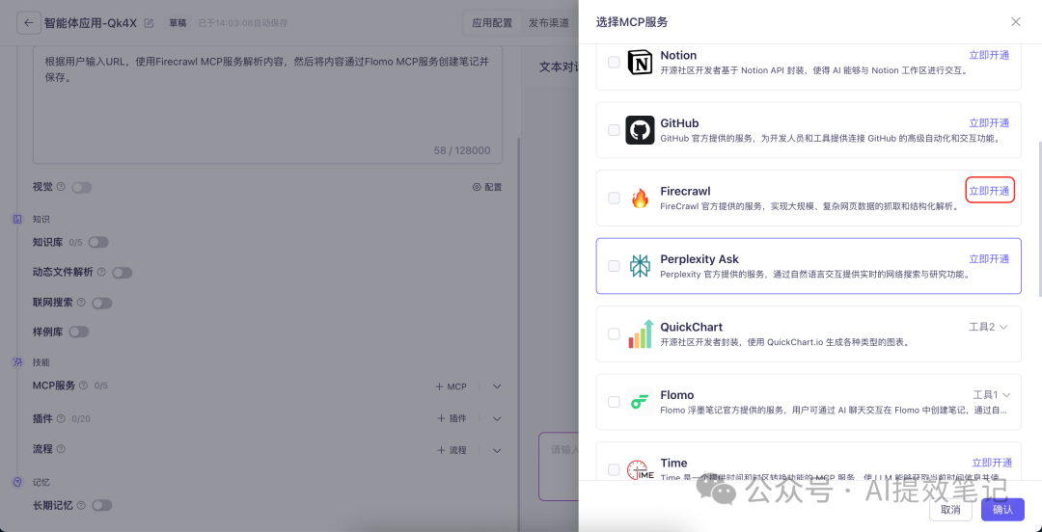1042x532 pixels.
Task: Open help icon next to MCP服务
Action: pos(83,386)
